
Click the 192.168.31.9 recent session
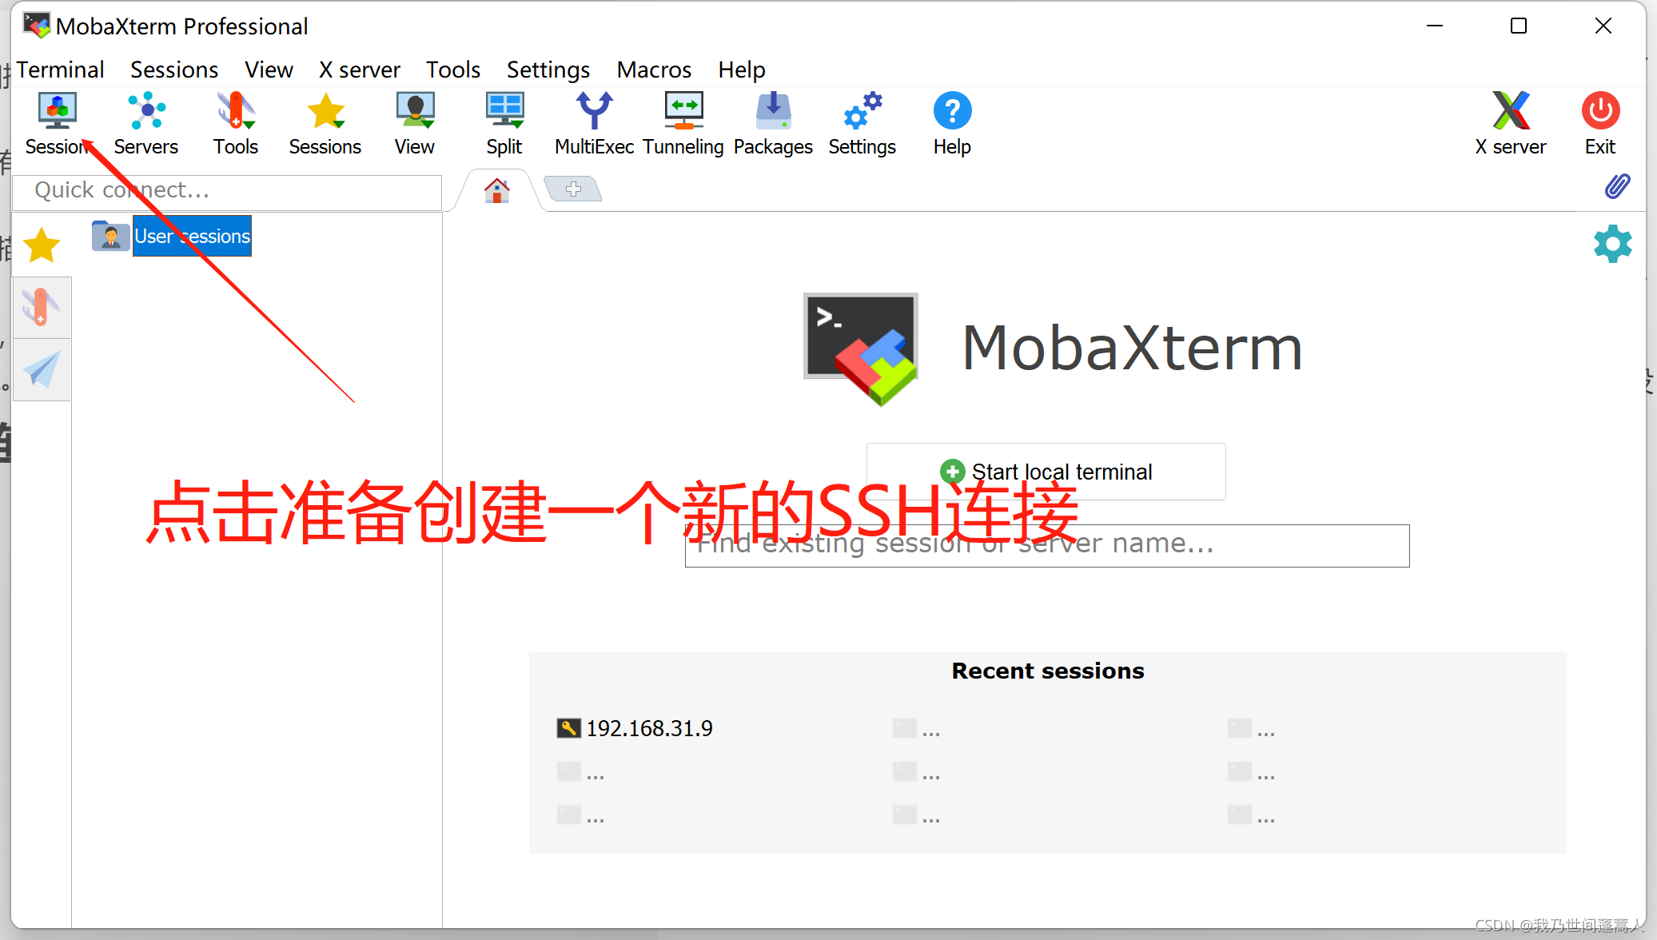[643, 728]
